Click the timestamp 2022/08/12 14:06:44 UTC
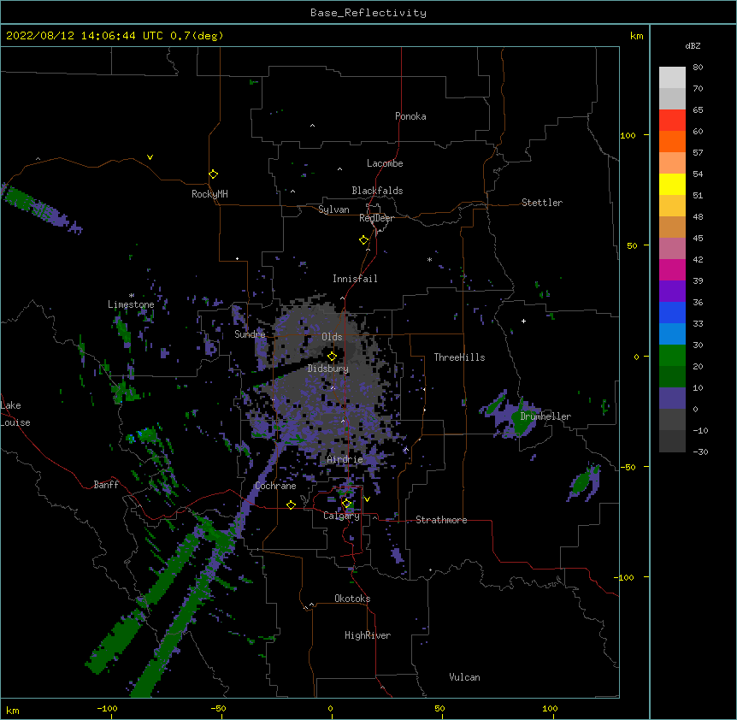737x720 pixels. (85, 36)
